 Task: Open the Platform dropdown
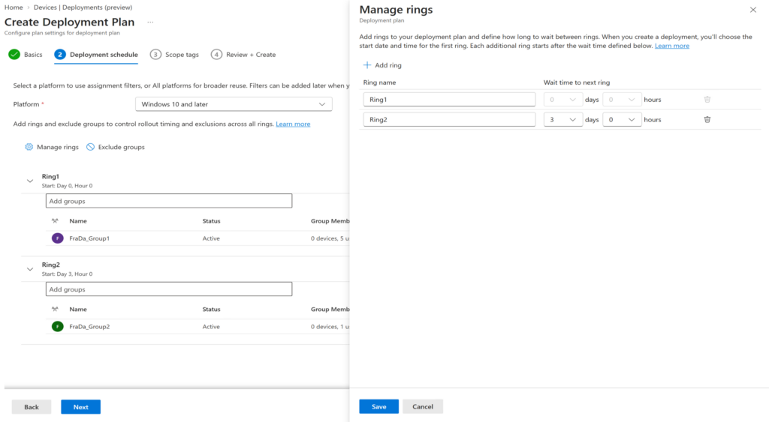click(234, 104)
